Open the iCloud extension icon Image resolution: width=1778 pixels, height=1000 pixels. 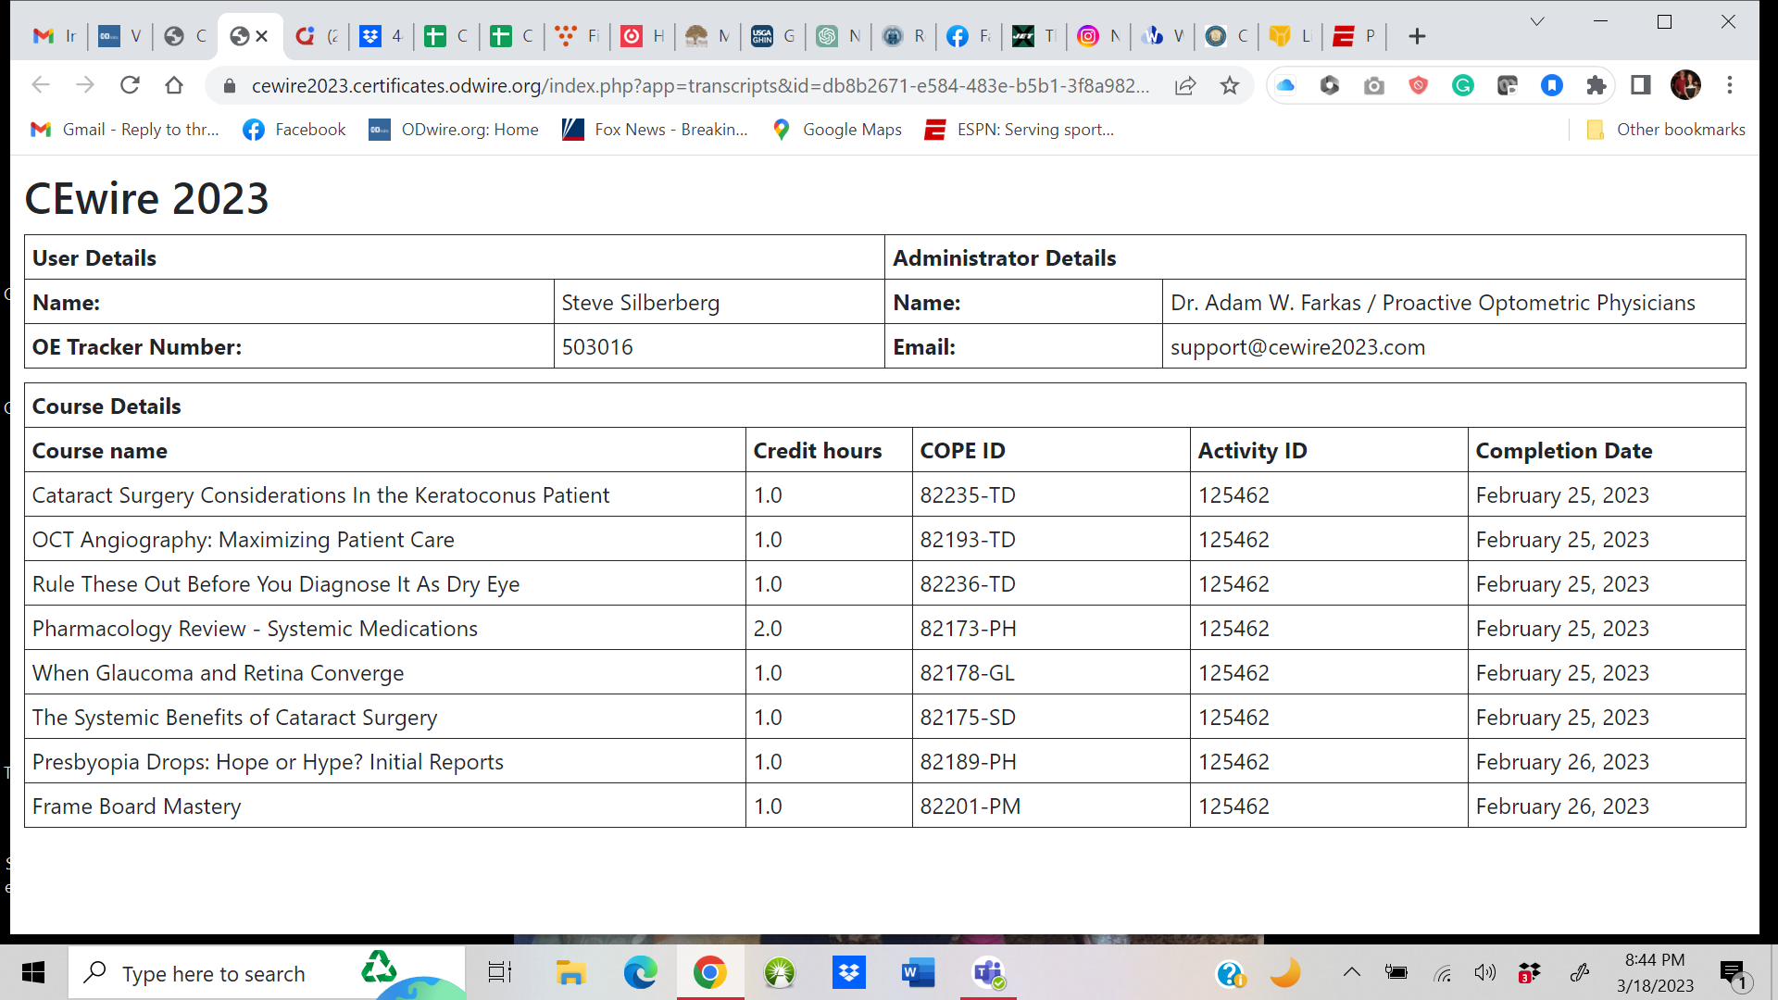tap(1285, 85)
